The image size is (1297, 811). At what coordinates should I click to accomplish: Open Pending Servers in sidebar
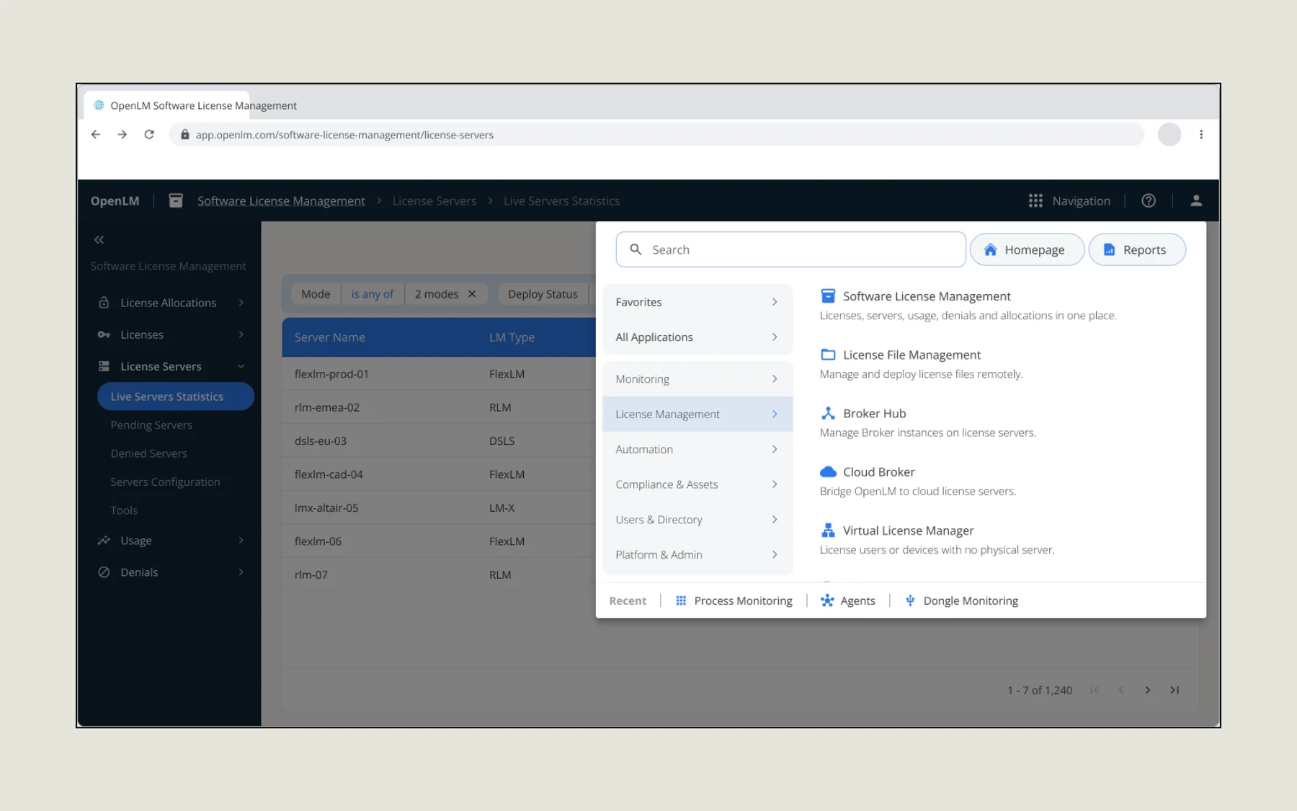coord(151,425)
